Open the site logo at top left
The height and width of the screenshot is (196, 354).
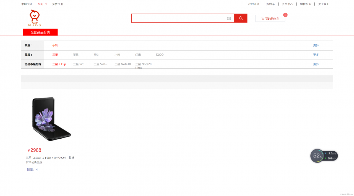pos(35,18)
